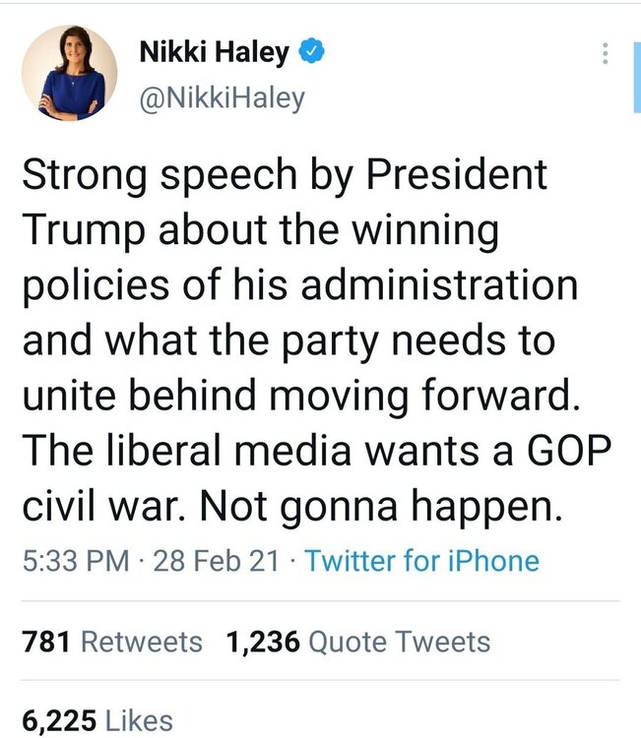641x738 pixels.
Task: View the 6,225 Likes list
Action: pyautogui.click(x=96, y=720)
